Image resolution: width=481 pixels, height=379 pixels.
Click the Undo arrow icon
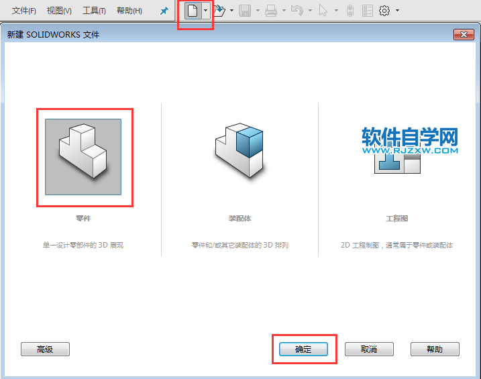[x=297, y=11]
